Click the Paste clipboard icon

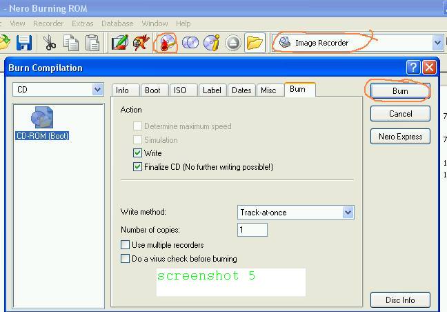click(92, 43)
